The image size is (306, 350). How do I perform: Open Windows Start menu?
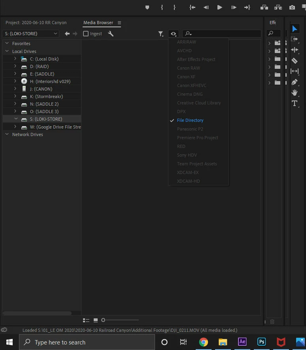coord(9,342)
